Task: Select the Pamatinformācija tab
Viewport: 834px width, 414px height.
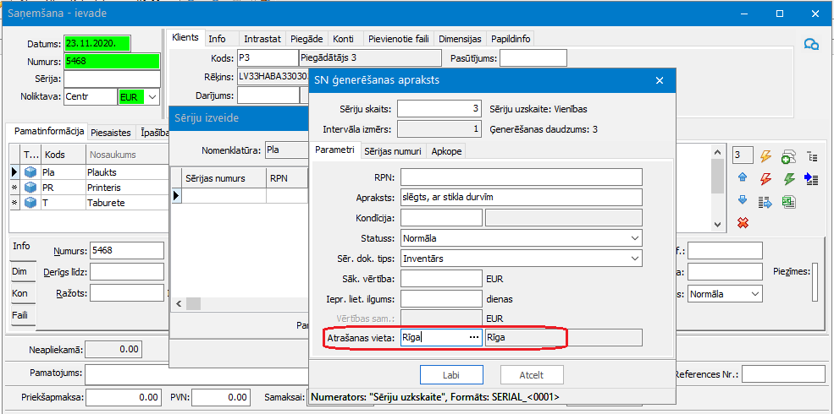Action: pos(49,131)
